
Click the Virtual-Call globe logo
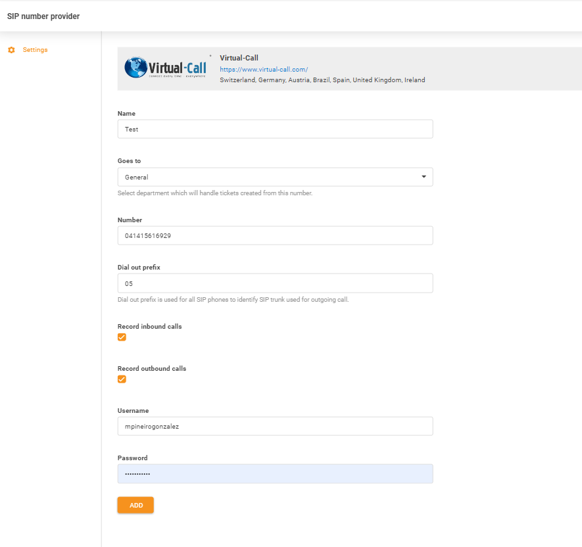[136, 66]
